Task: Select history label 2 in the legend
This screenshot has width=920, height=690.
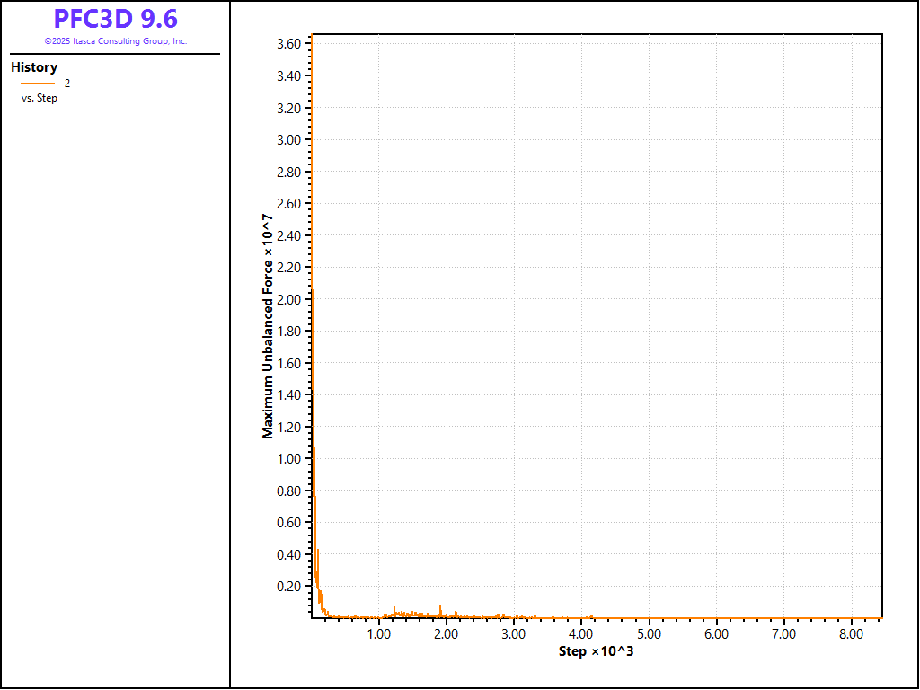Action: 67,84
